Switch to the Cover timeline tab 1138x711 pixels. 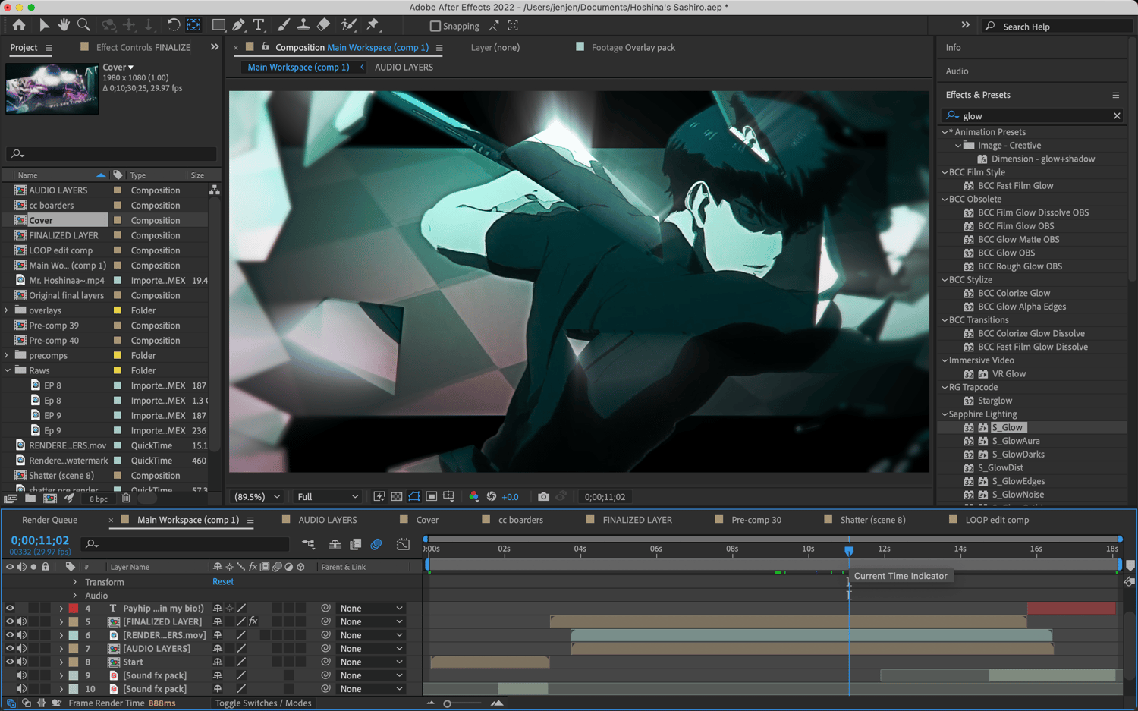point(427,520)
